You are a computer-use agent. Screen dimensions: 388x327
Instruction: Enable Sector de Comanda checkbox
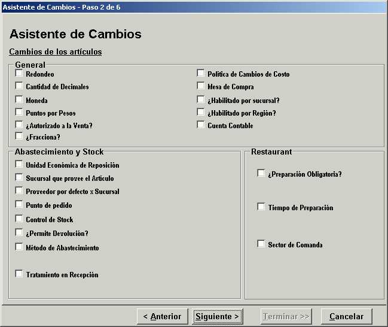pos(261,244)
